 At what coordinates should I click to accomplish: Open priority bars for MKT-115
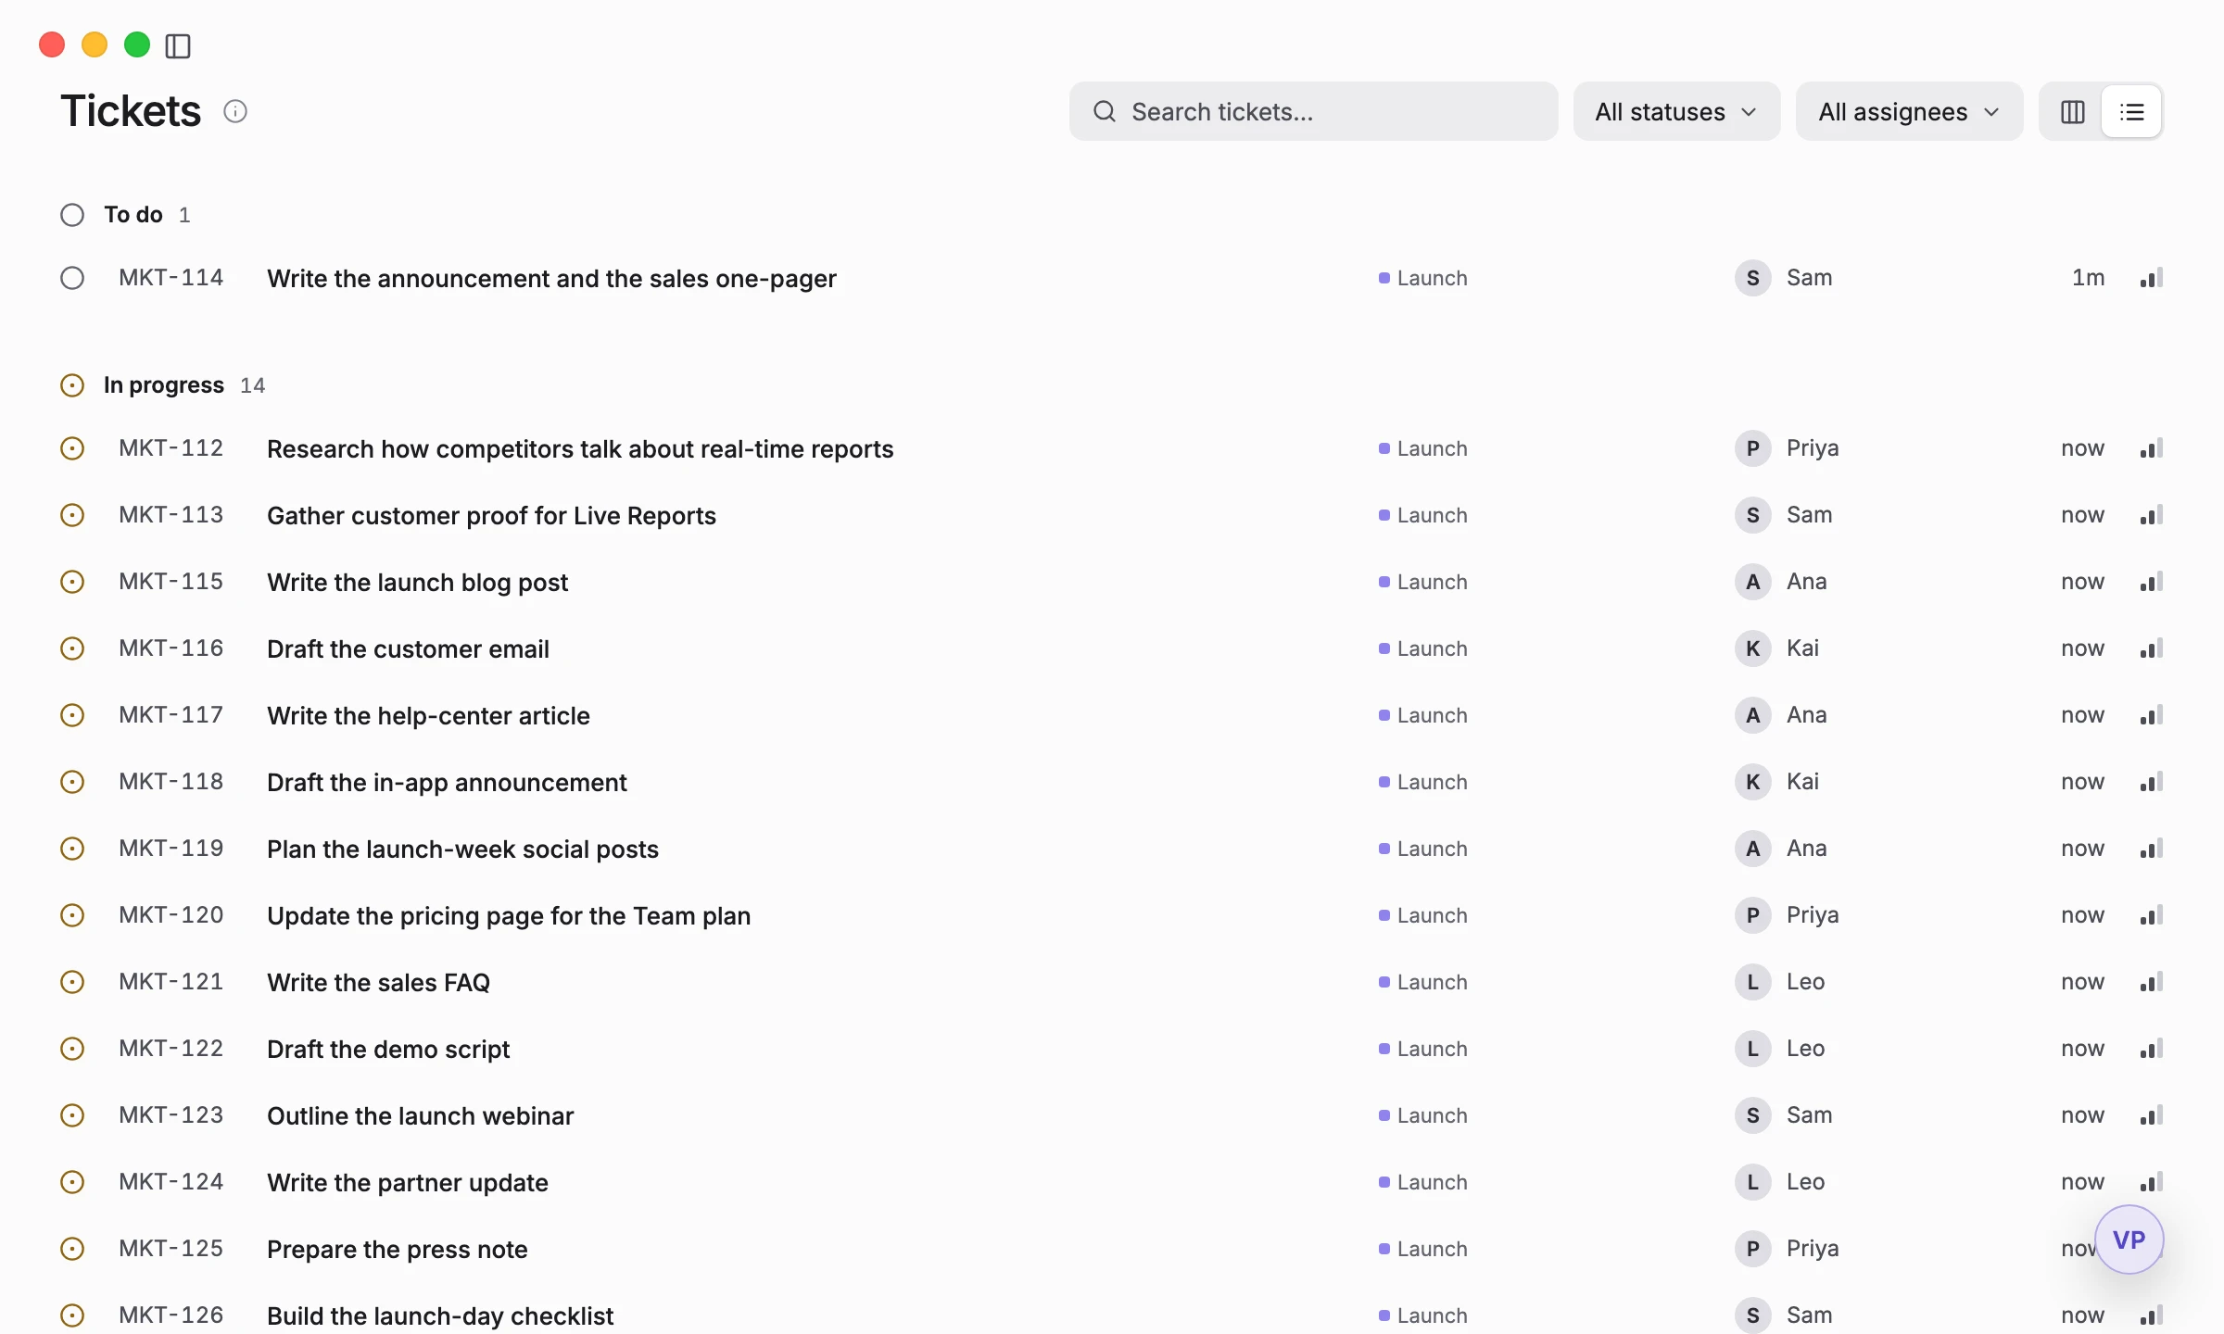click(x=2152, y=582)
